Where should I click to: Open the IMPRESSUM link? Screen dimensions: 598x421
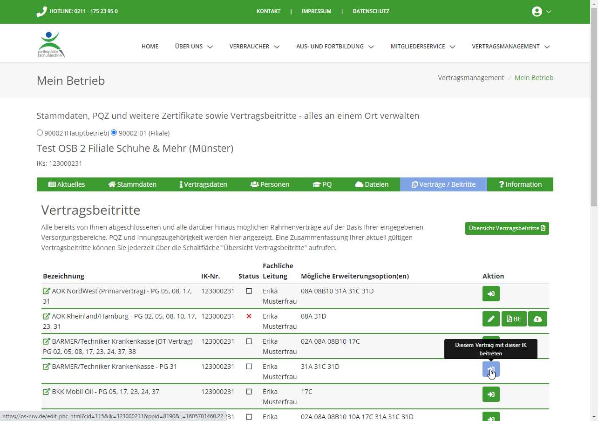(317, 12)
